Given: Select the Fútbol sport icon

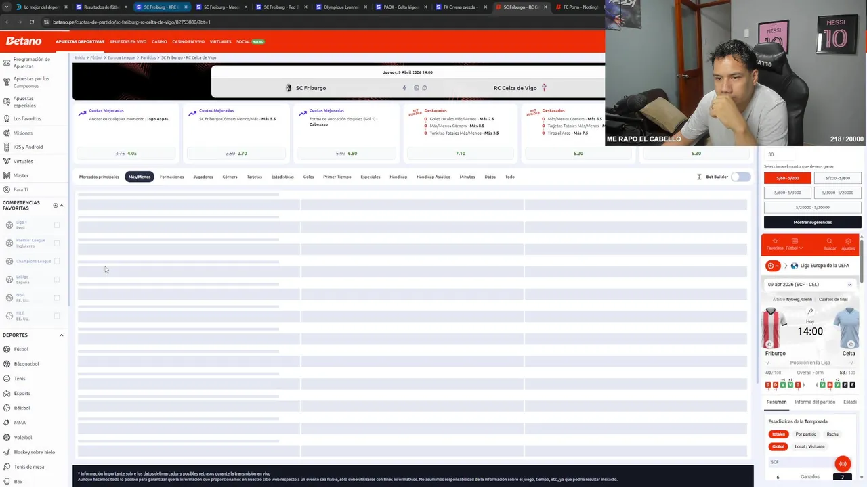Looking at the screenshot, I should click(x=7, y=349).
